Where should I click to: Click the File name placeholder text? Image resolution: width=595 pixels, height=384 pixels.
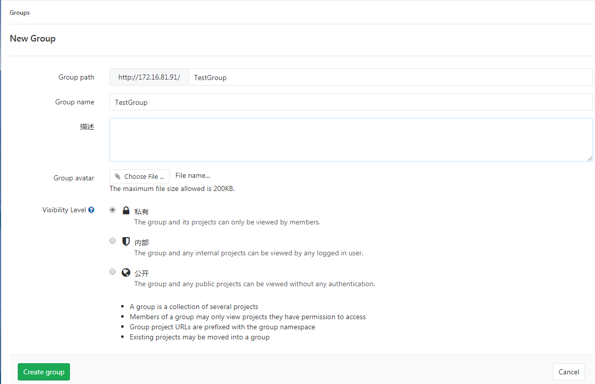coord(192,175)
